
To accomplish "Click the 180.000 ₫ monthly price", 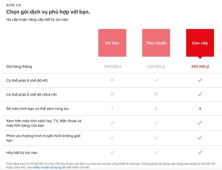I will click(x=112, y=67).
